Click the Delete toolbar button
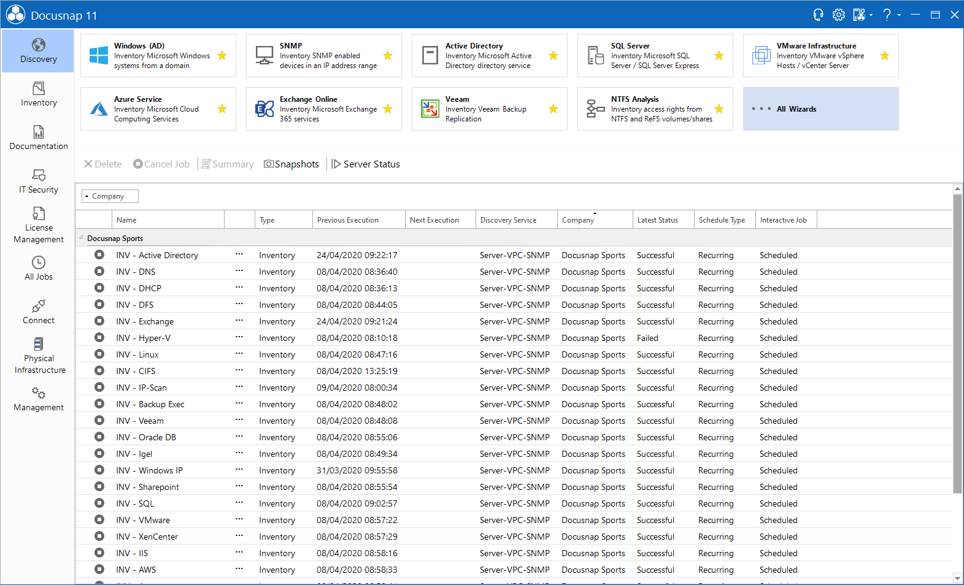 tap(103, 164)
